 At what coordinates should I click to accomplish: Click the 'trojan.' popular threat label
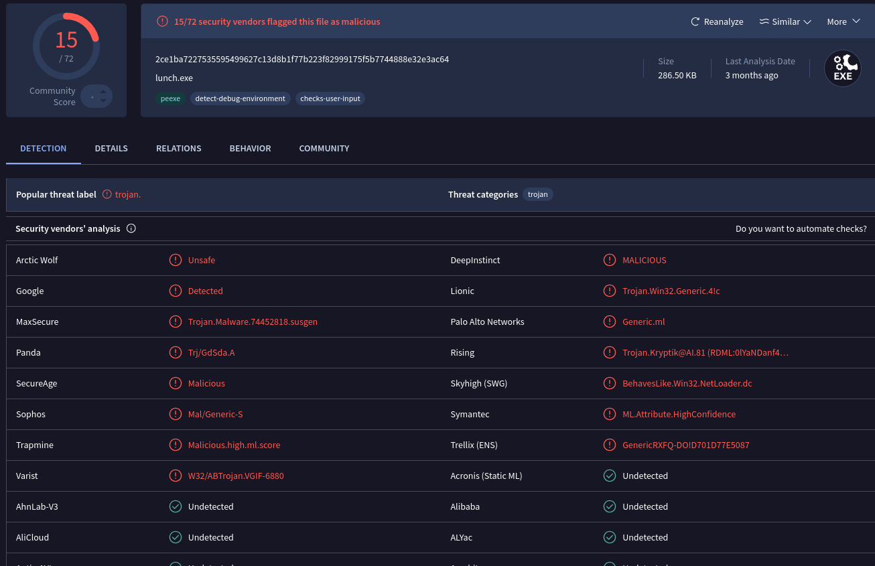coord(128,194)
